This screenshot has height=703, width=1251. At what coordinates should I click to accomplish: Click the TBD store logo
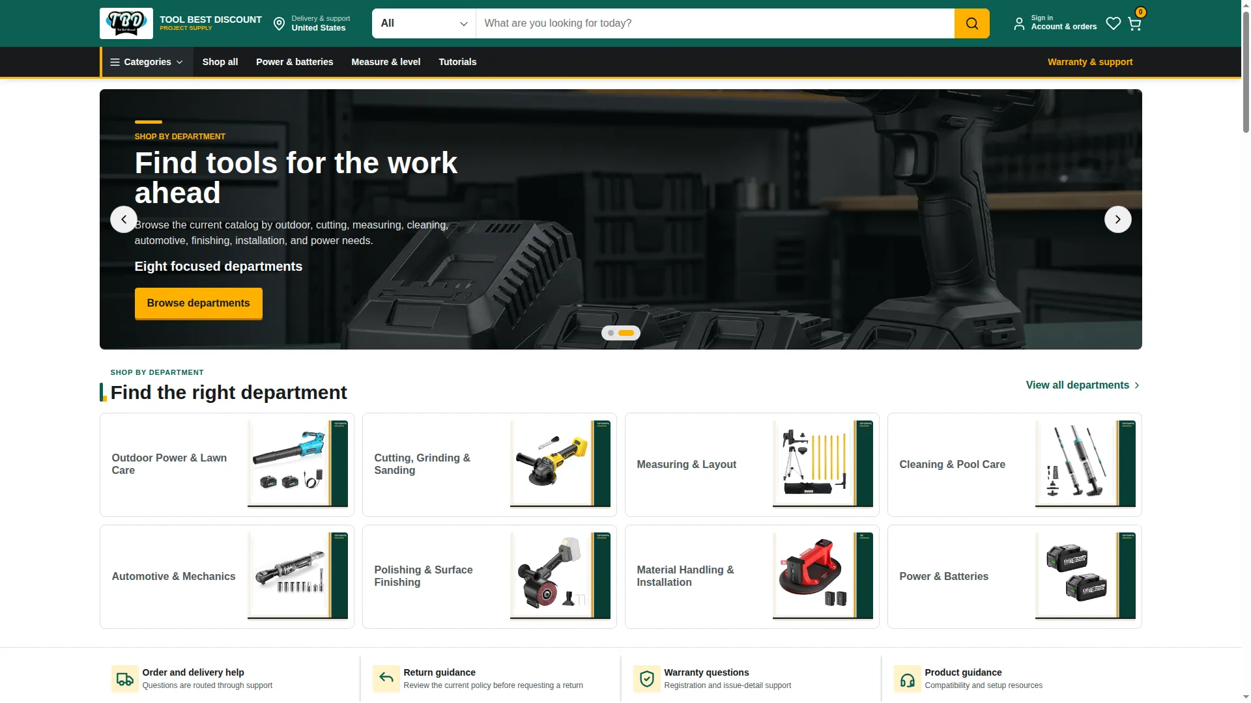tap(126, 23)
